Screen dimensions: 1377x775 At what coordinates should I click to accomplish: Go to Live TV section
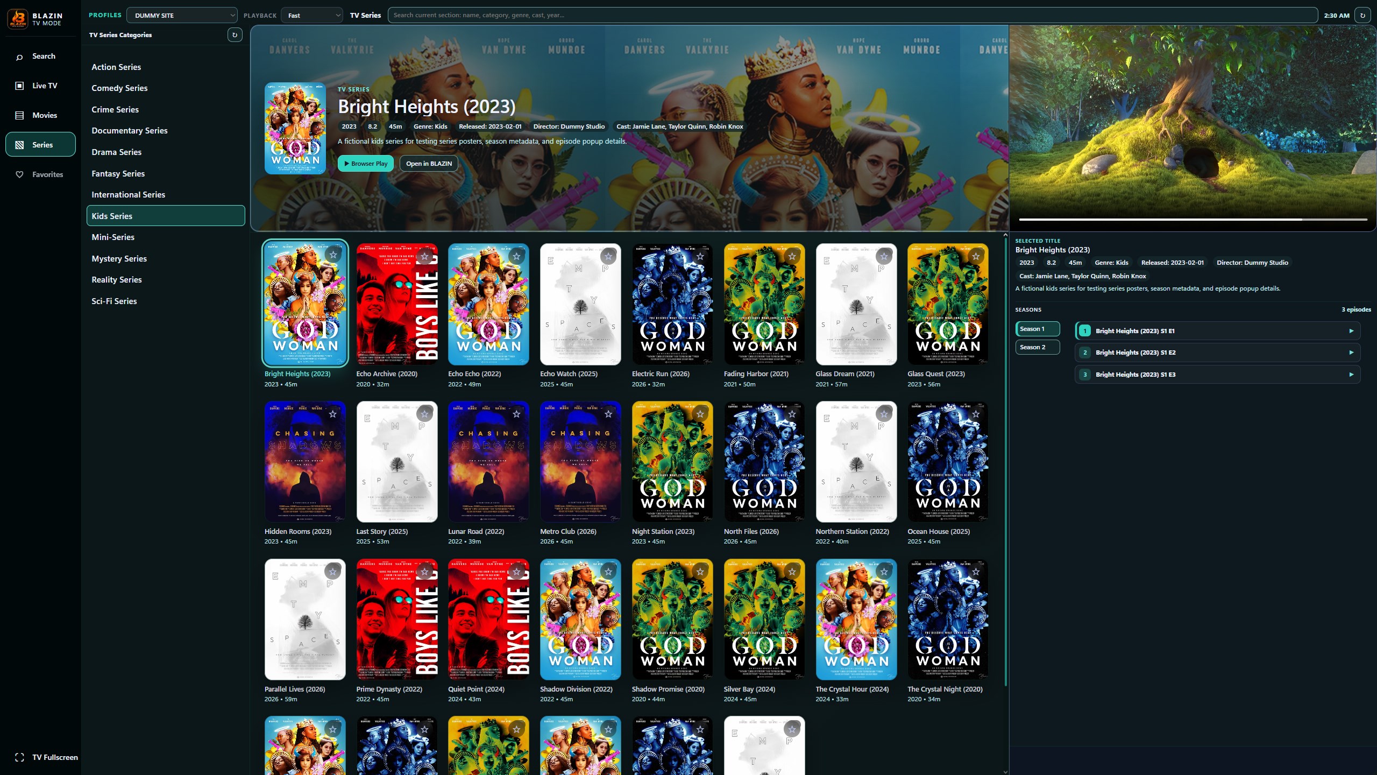tap(40, 86)
